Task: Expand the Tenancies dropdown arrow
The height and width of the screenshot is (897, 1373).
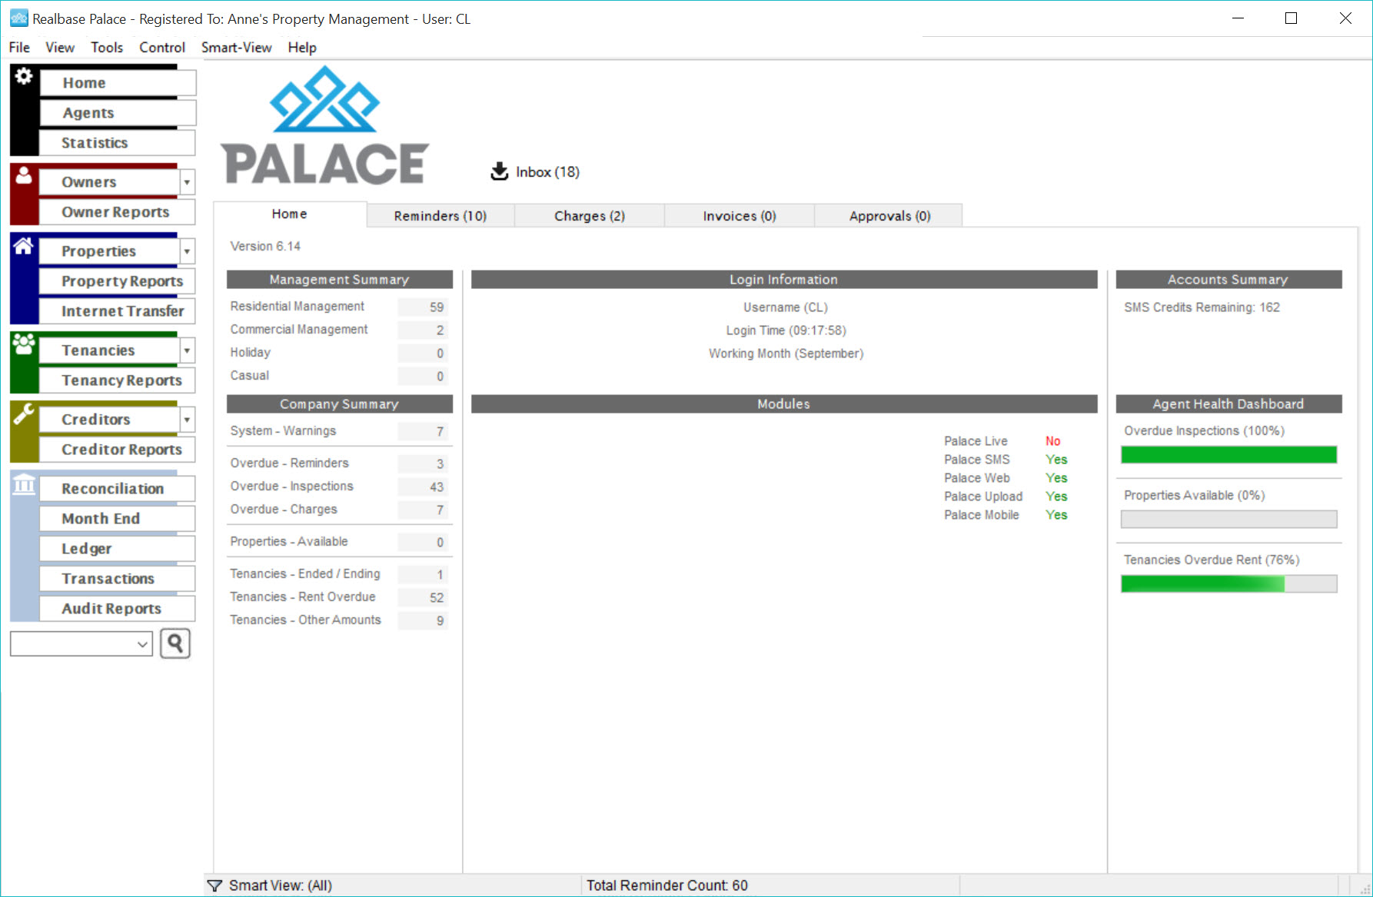Action: click(187, 350)
